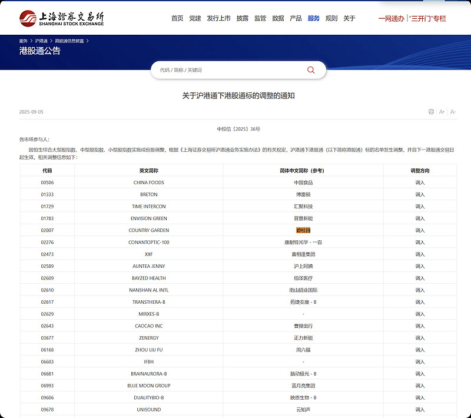Open the 党建 menu item
The image size is (471, 418).
[x=195, y=18]
